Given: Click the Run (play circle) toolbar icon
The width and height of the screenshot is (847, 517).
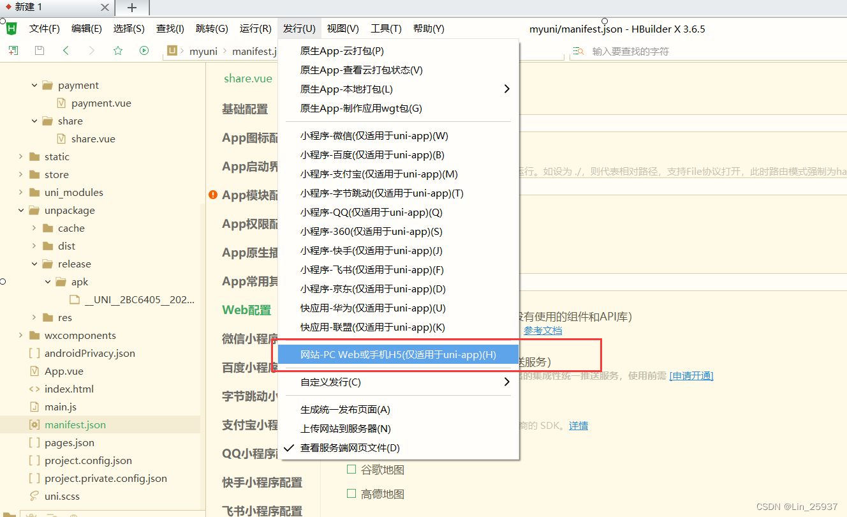Looking at the screenshot, I should click(144, 50).
